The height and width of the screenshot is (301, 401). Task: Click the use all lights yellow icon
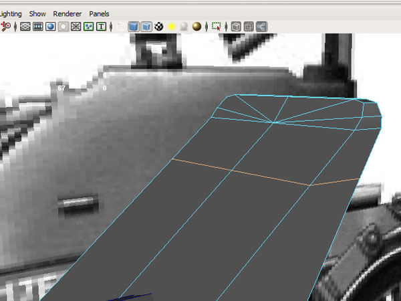tap(171, 27)
